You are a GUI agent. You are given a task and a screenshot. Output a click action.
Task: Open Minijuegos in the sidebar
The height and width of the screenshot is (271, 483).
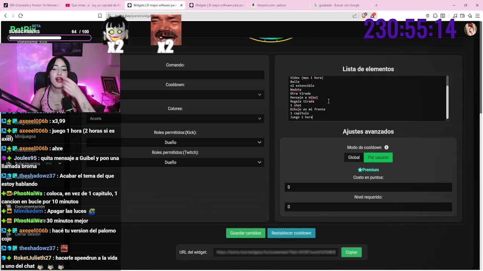pos(25,136)
